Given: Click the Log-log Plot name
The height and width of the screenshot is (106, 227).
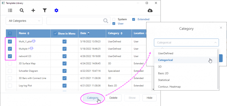Looking at the screenshot, I should pyautogui.click(x=25, y=86).
